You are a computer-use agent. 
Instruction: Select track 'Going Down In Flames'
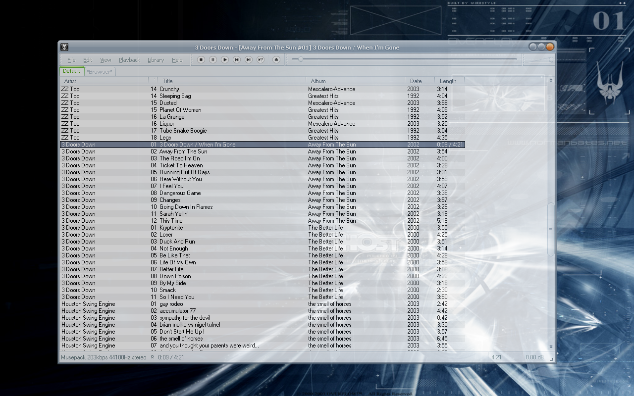click(x=262, y=207)
